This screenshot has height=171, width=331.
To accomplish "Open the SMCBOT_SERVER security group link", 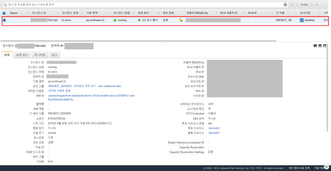I will [x=60, y=86].
